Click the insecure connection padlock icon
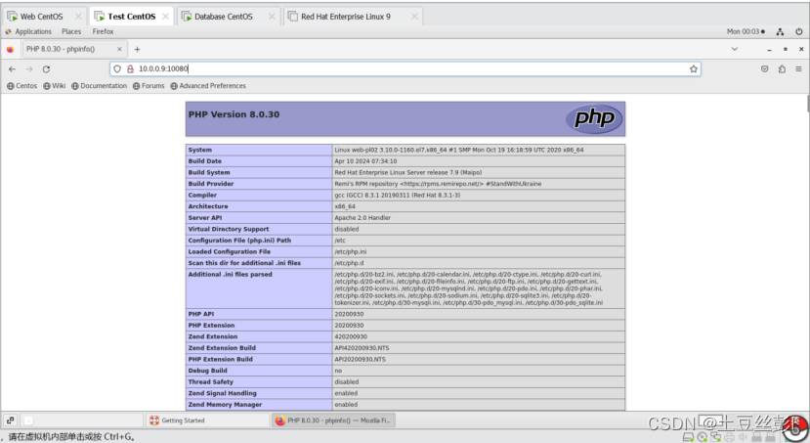 coord(130,68)
